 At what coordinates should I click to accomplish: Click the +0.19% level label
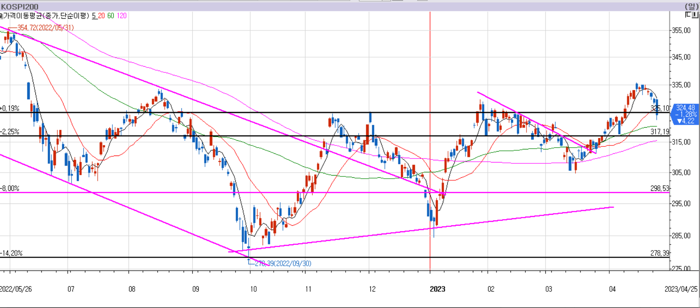coord(10,108)
